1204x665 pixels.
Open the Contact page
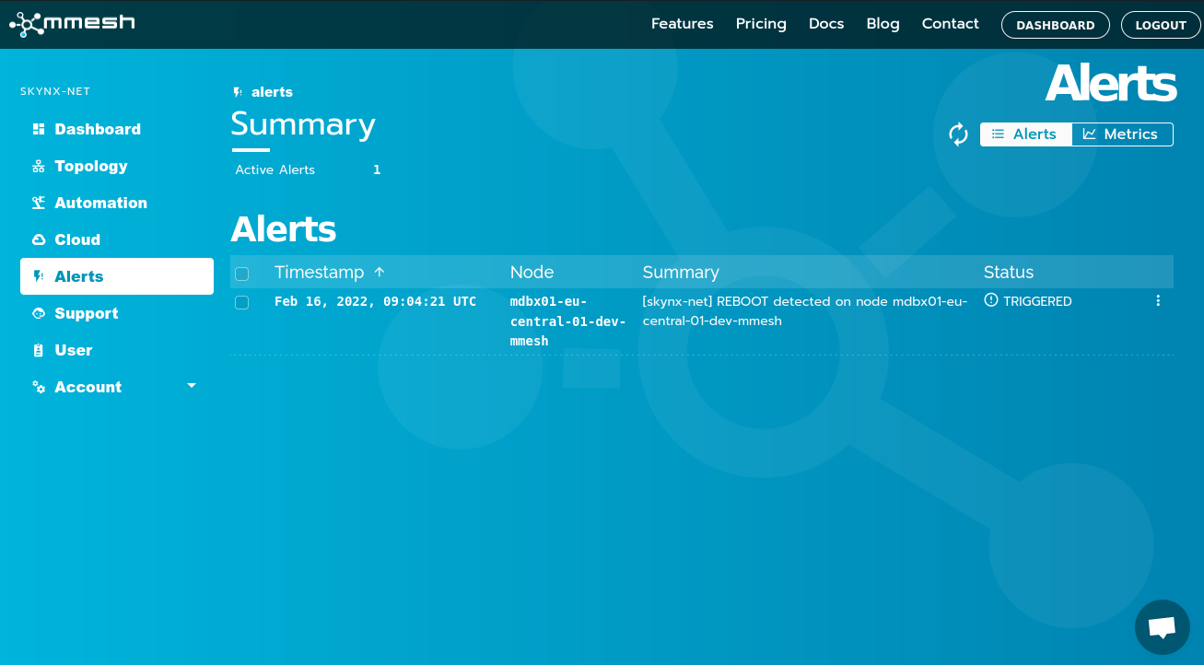(951, 24)
